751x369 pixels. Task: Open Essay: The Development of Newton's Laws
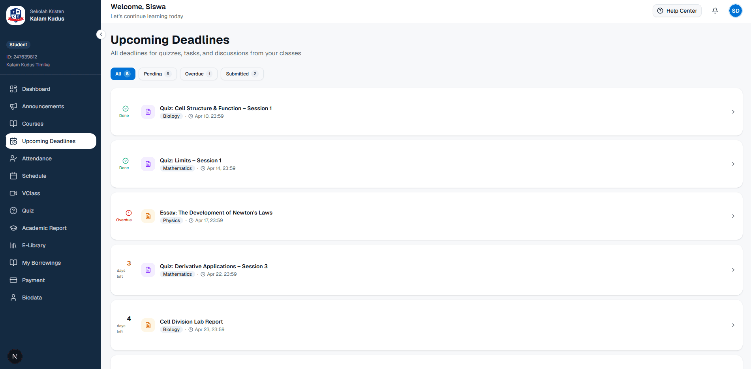point(216,213)
